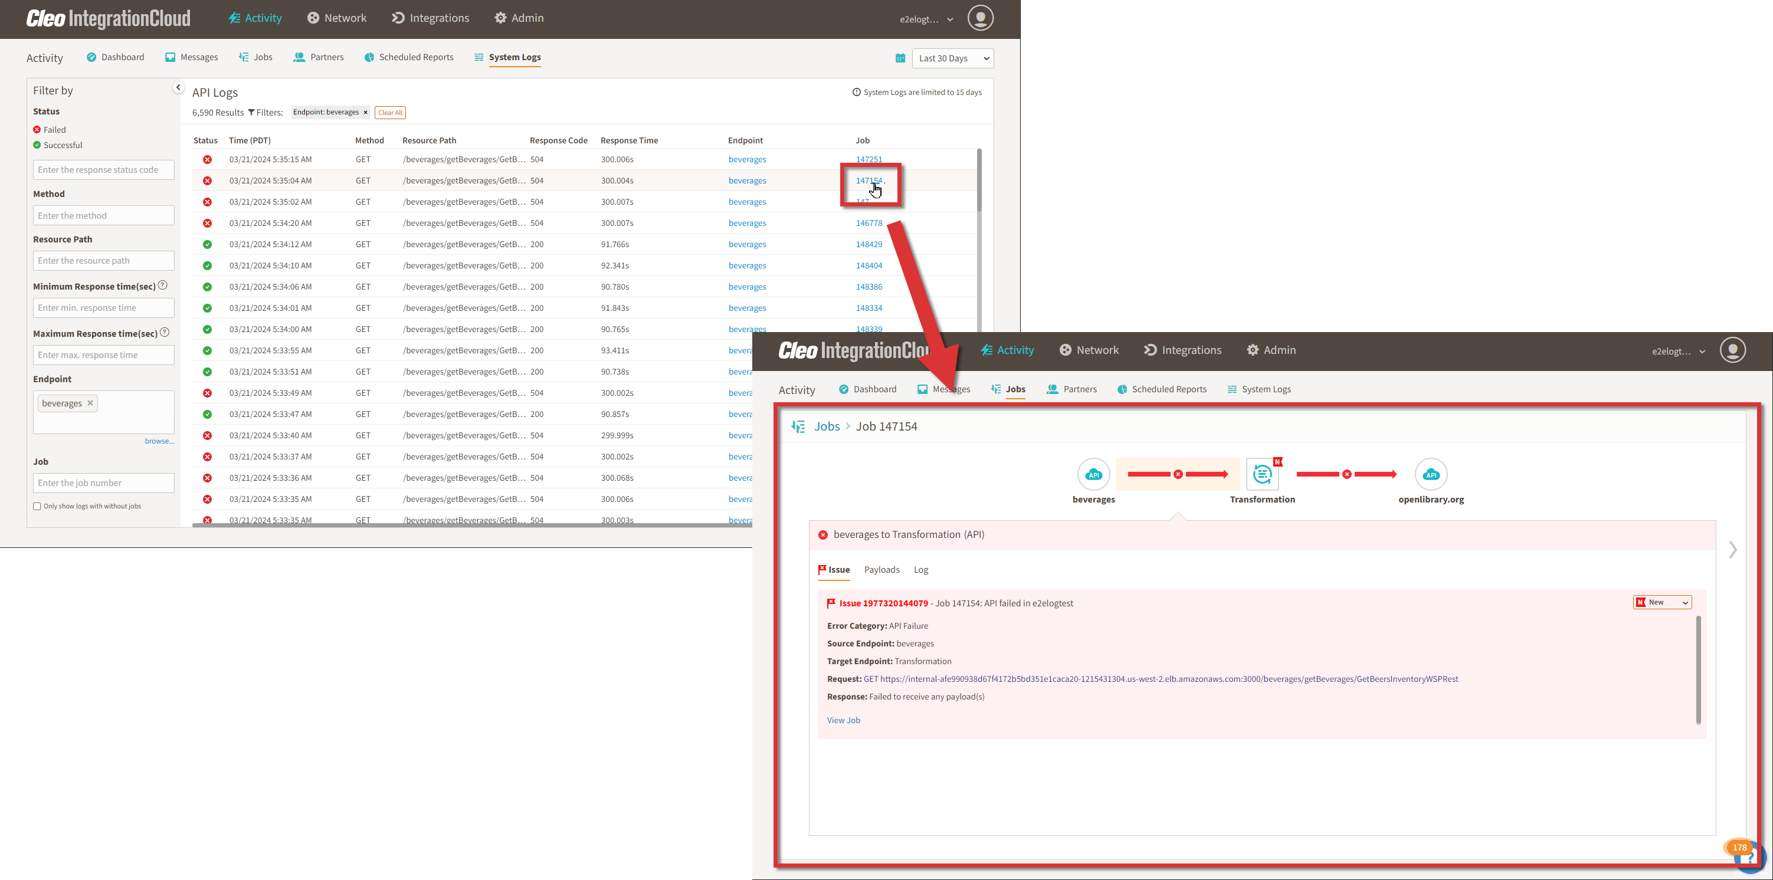
Task: Click the 'Enter the method' input field
Action: click(x=103, y=215)
